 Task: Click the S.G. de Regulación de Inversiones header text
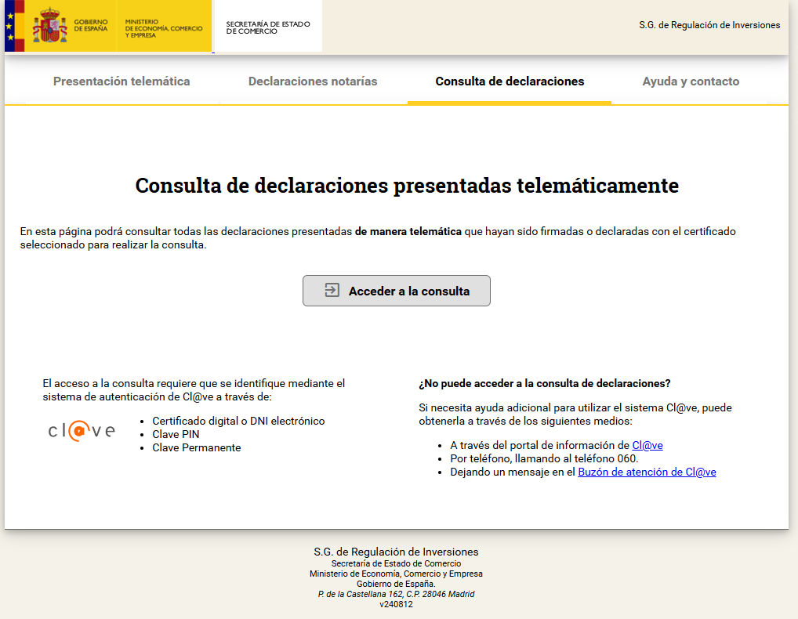pyautogui.click(x=709, y=25)
